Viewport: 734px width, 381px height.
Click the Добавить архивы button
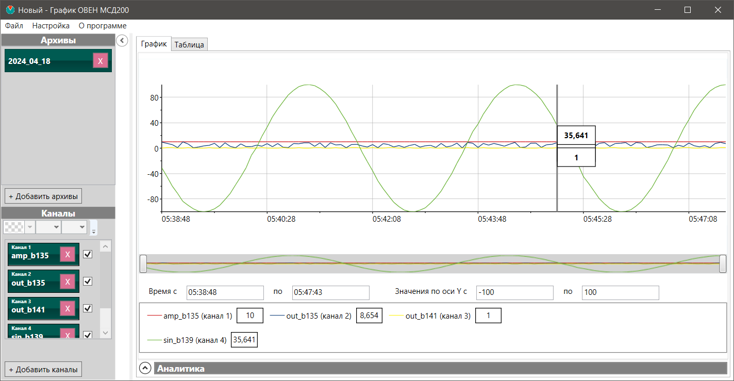pos(43,196)
